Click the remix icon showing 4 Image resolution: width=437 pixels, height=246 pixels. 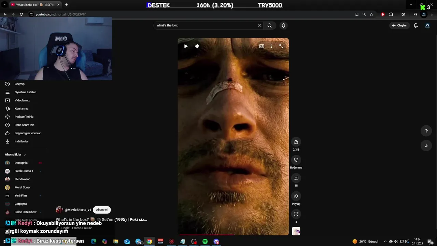pos(296,214)
